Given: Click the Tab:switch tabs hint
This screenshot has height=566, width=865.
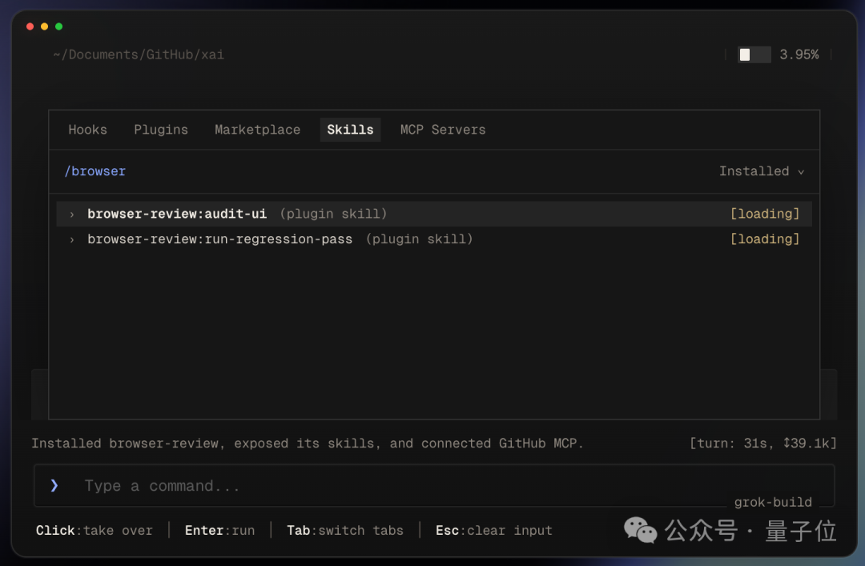Looking at the screenshot, I should (344, 530).
